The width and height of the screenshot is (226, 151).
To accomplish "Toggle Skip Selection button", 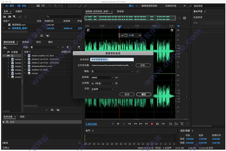I will (x=163, y=124).
